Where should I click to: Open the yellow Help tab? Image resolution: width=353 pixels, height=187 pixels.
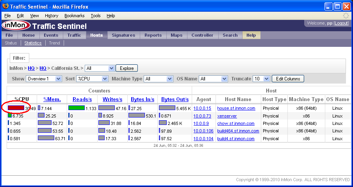tap(251, 35)
